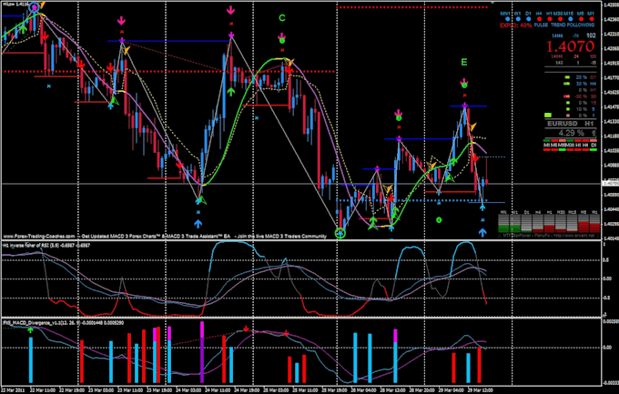Click the TREND FOLLOWING label

[573, 25]
